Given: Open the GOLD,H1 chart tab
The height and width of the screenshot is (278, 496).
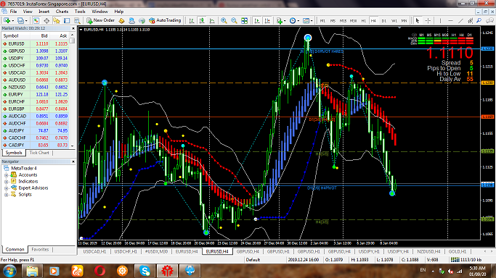Looking at the screenshot, I should pos(458,251).
